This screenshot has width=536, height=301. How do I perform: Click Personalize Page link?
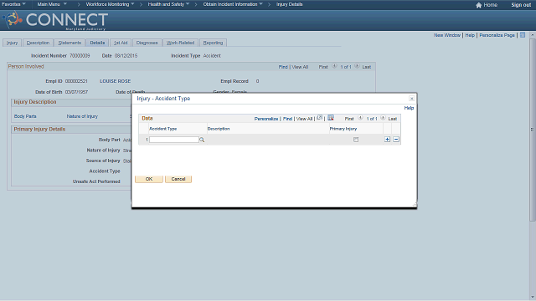click(x=497, y=35)
